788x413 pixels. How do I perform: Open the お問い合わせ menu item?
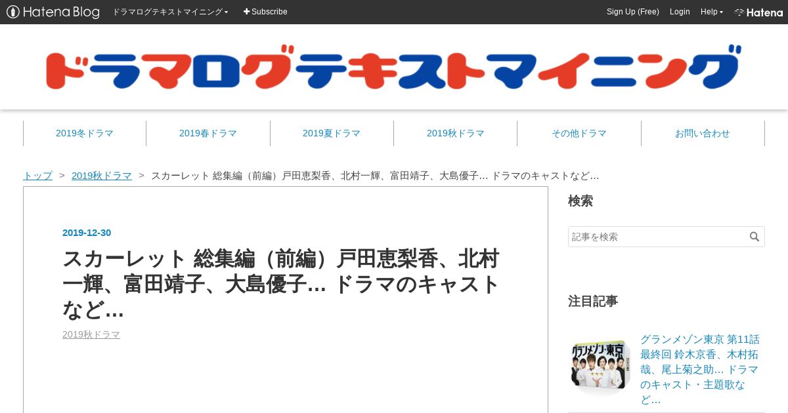pyautogui.click(x=703, y=133)
